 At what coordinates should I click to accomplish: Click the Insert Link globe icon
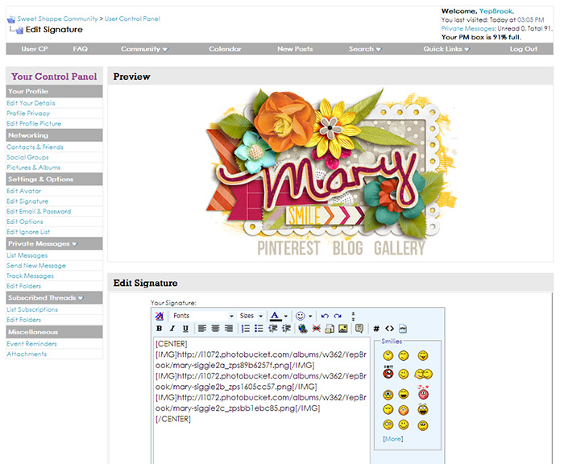[303, 329]
